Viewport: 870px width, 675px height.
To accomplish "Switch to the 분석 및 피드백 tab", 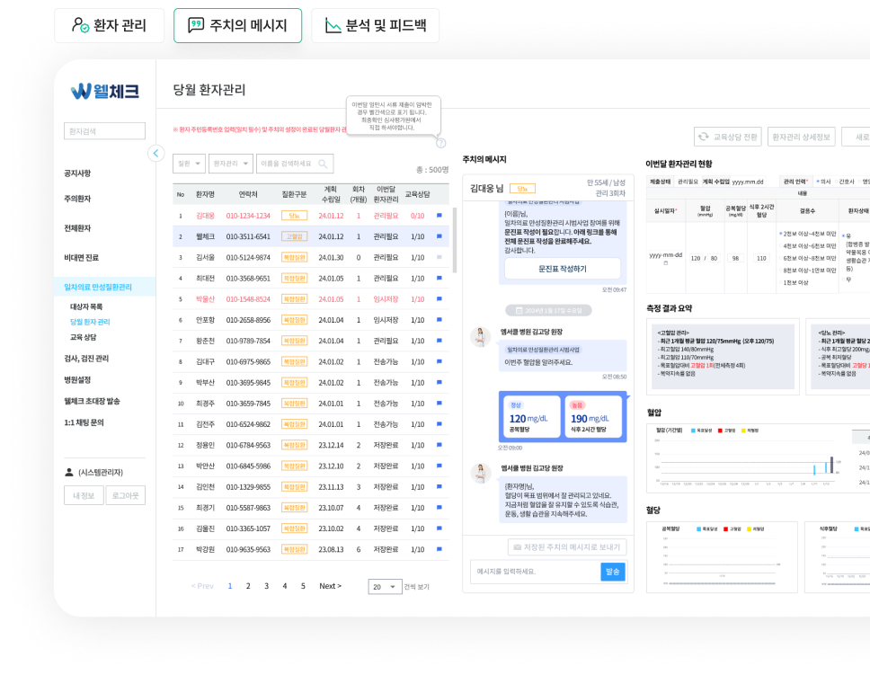I will point(375,26).
